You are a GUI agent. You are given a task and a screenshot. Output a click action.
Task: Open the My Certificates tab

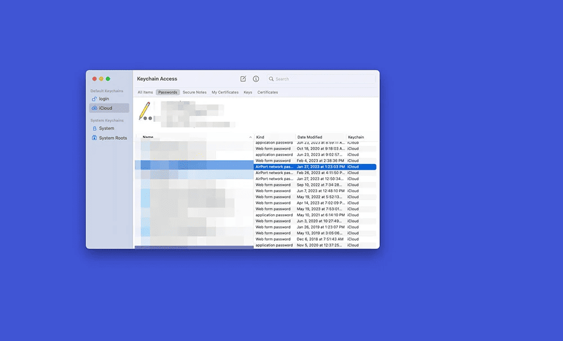click(225, 92)
